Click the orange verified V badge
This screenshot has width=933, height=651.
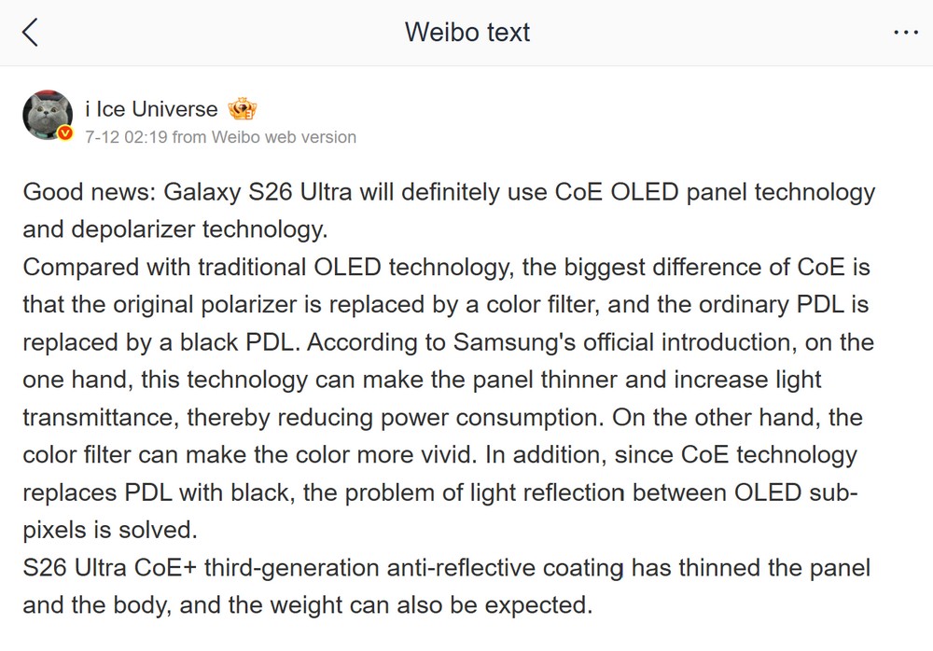[x=65, y=132]
